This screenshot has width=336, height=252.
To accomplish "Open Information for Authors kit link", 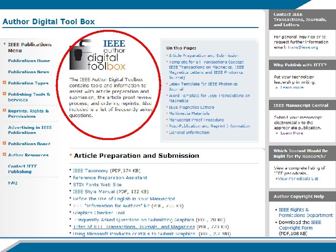I will (x=112, y=206).
